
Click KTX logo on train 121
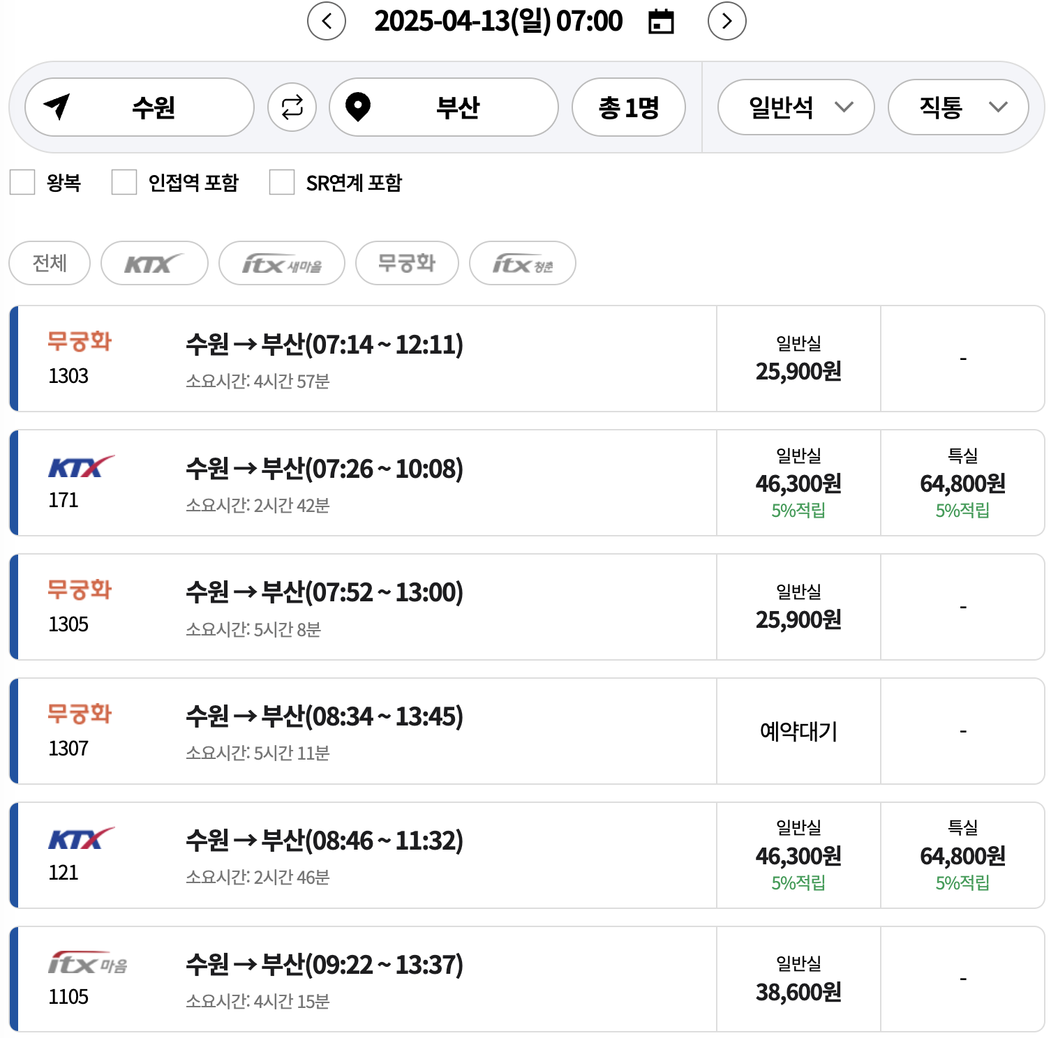81,839
